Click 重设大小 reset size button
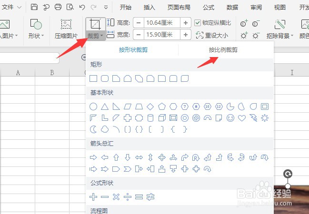 212,36
